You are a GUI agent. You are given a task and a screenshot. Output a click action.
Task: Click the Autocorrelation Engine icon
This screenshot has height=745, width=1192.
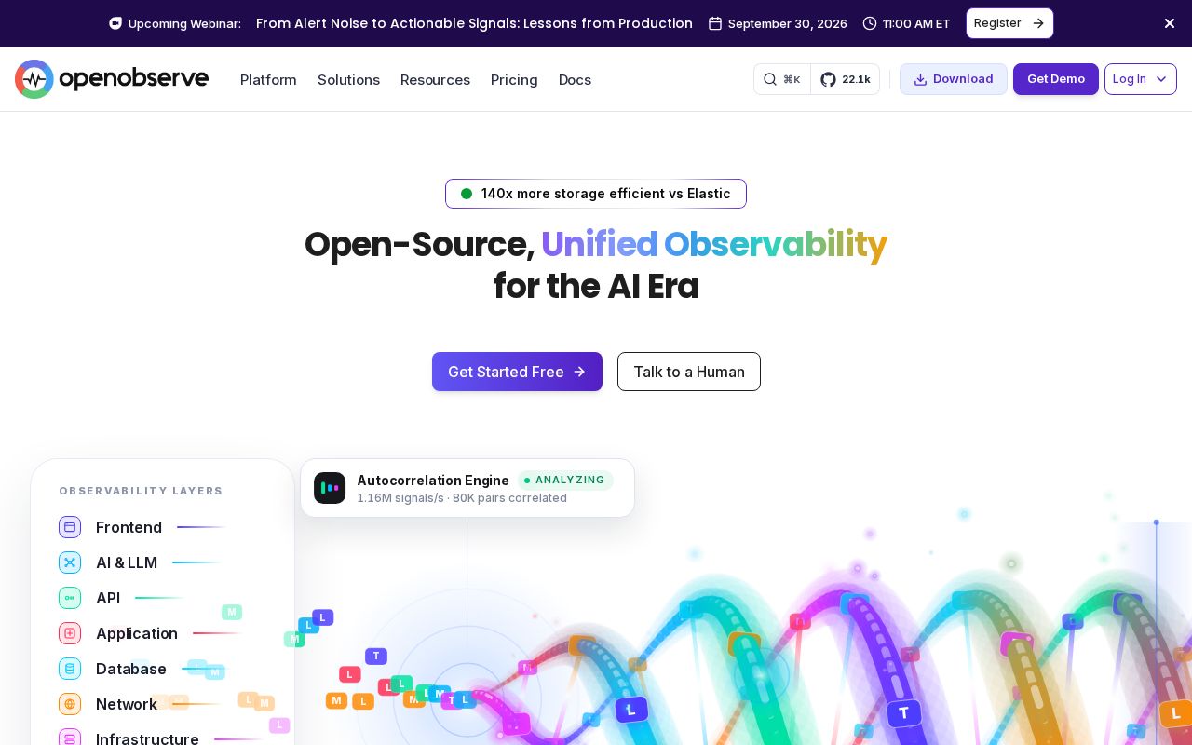(330, 488)
